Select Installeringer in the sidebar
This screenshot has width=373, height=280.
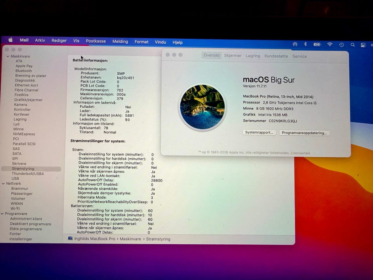coord(21,239)
